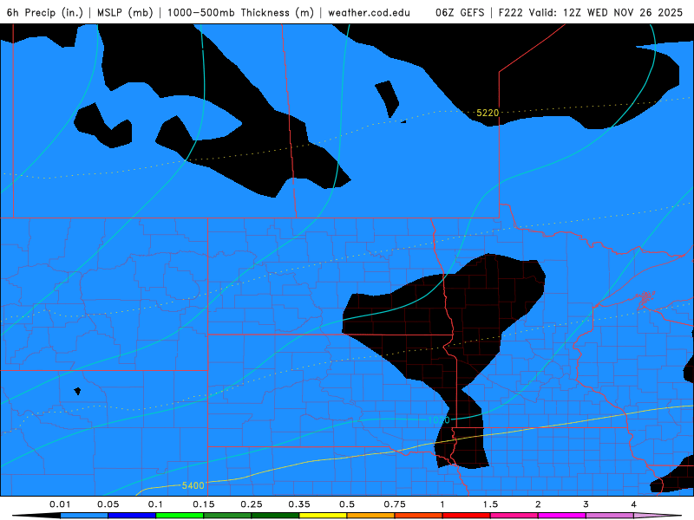Click the '0.5' legend value
The height and width of the screenshot is (520, 694).
tap(347, 504)
